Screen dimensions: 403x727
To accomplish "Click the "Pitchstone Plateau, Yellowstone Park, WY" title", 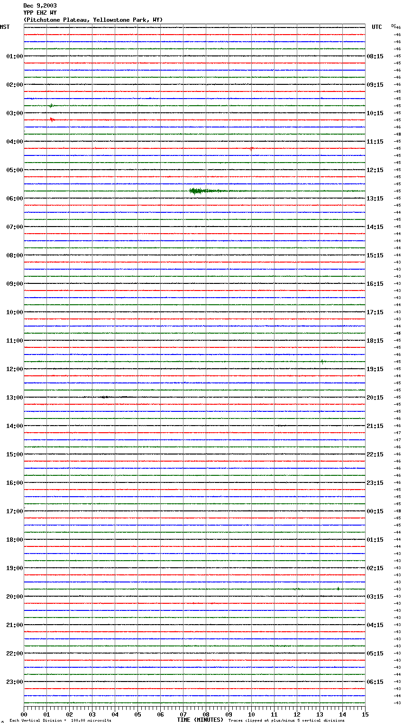I will 93,20.
